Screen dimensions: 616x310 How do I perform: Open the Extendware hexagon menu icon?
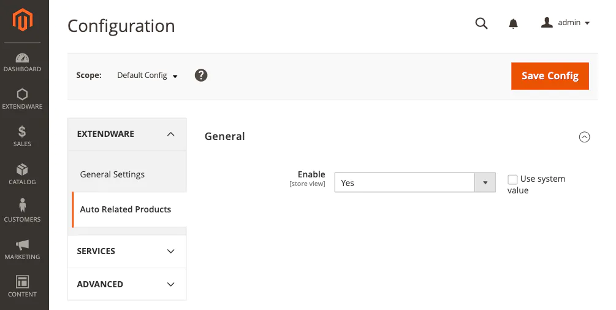[23, 95]
